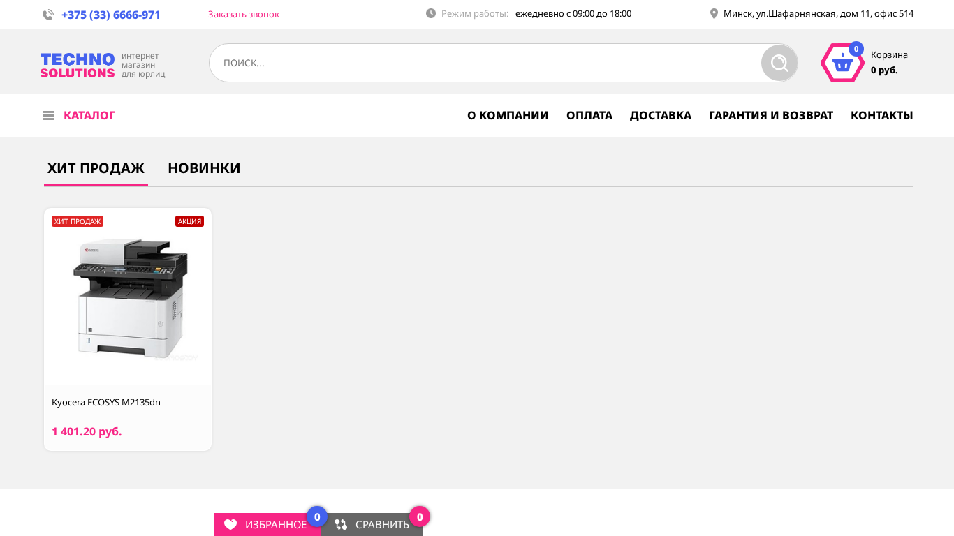Open the СРАВНИТЬ compare button

372,525
